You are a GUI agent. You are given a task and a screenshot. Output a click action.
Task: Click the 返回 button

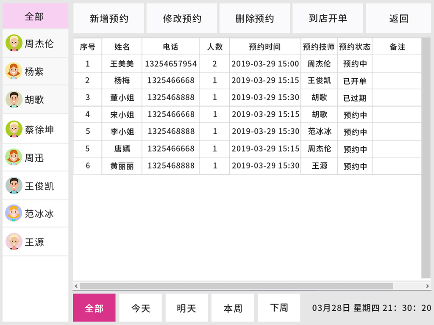tap(398, 19)
